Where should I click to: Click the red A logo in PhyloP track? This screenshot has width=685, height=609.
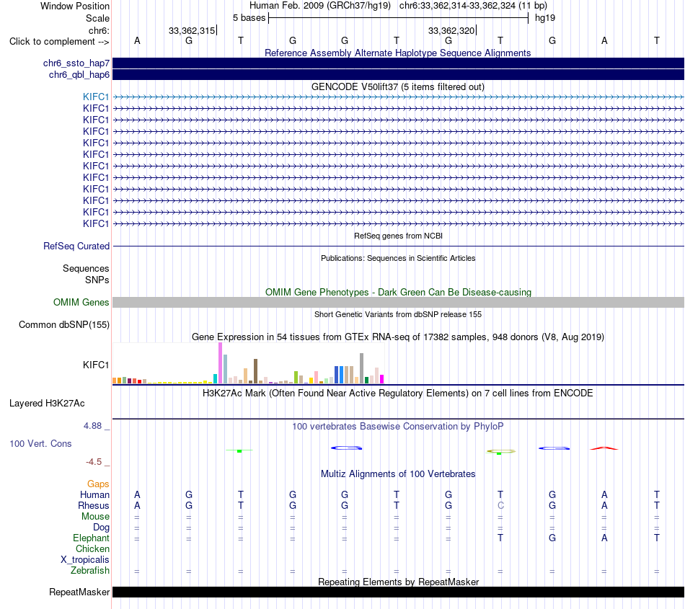604,448
